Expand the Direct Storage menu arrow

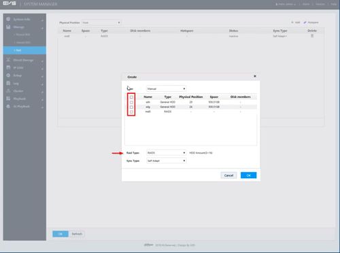[x=42, y=61]
